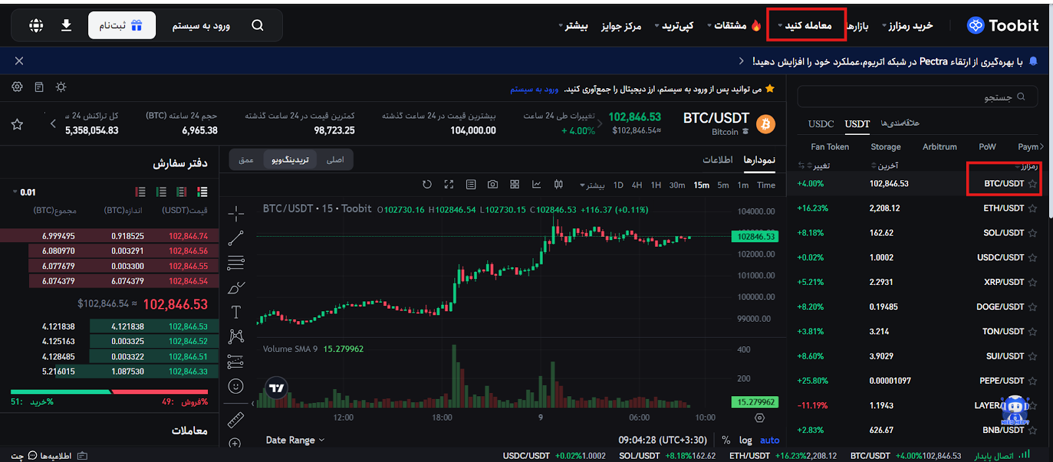Toggle chart log scale
Image resolution: width=1053 pixels, height=462 pixels.
coord(746,440)
